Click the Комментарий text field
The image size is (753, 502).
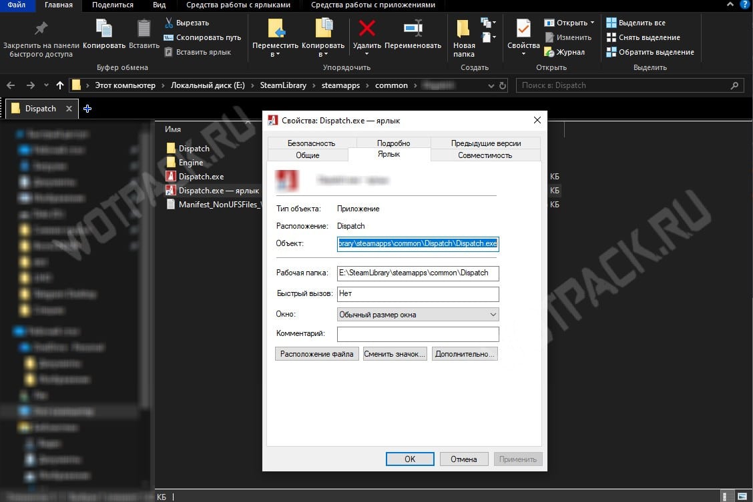tap(418, 334)
